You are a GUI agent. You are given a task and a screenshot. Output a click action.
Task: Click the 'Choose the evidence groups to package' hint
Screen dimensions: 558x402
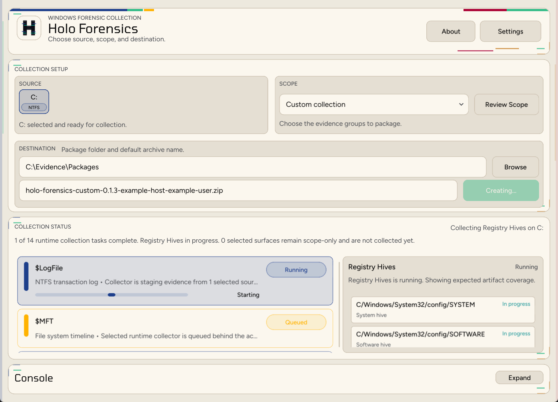click(x=340, y=124)
